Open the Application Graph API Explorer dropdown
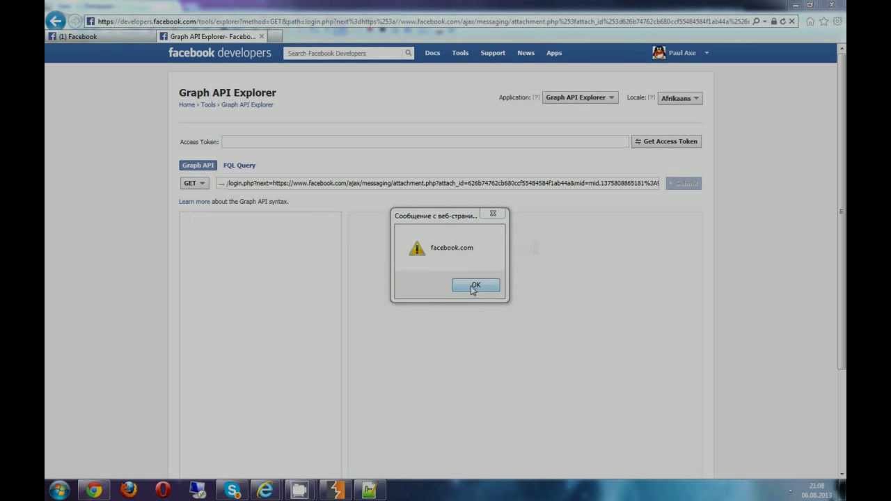The width and height of the screenshot is (891, 501). [x=580, y=97]
